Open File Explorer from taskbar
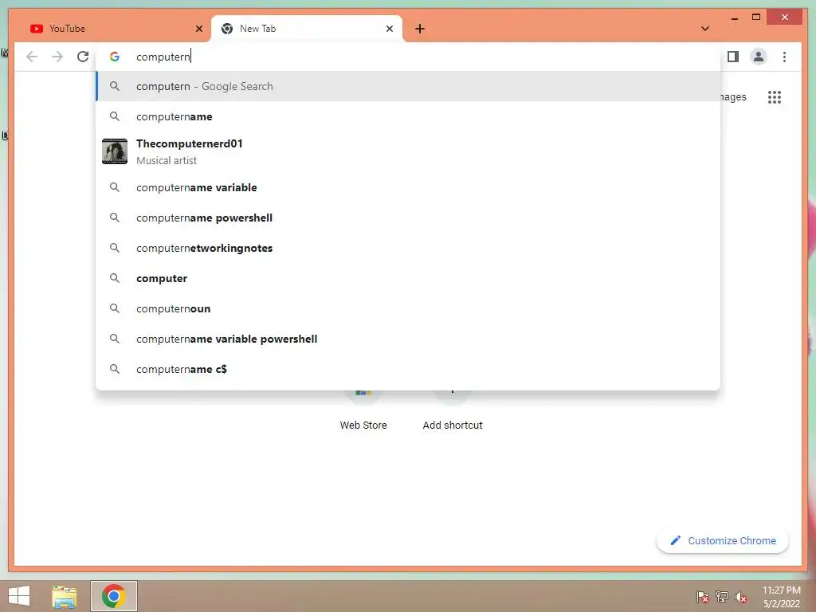816x612 pixels. pyautogui.click(x=64, y=596)
